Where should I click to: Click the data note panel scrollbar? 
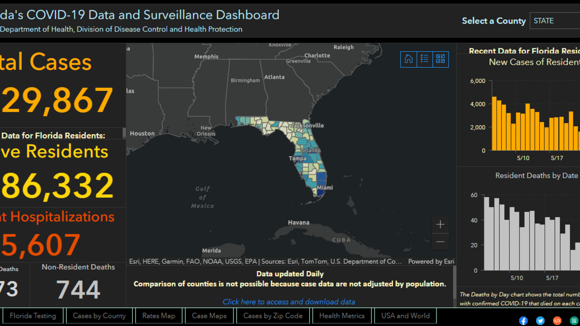455,282
